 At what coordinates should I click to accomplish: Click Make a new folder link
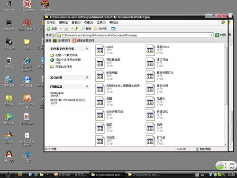(x=66, y=55)
